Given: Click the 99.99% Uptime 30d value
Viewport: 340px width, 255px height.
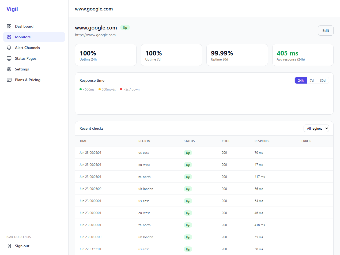Looking at the screenshot, I should [x=222, y=53].
